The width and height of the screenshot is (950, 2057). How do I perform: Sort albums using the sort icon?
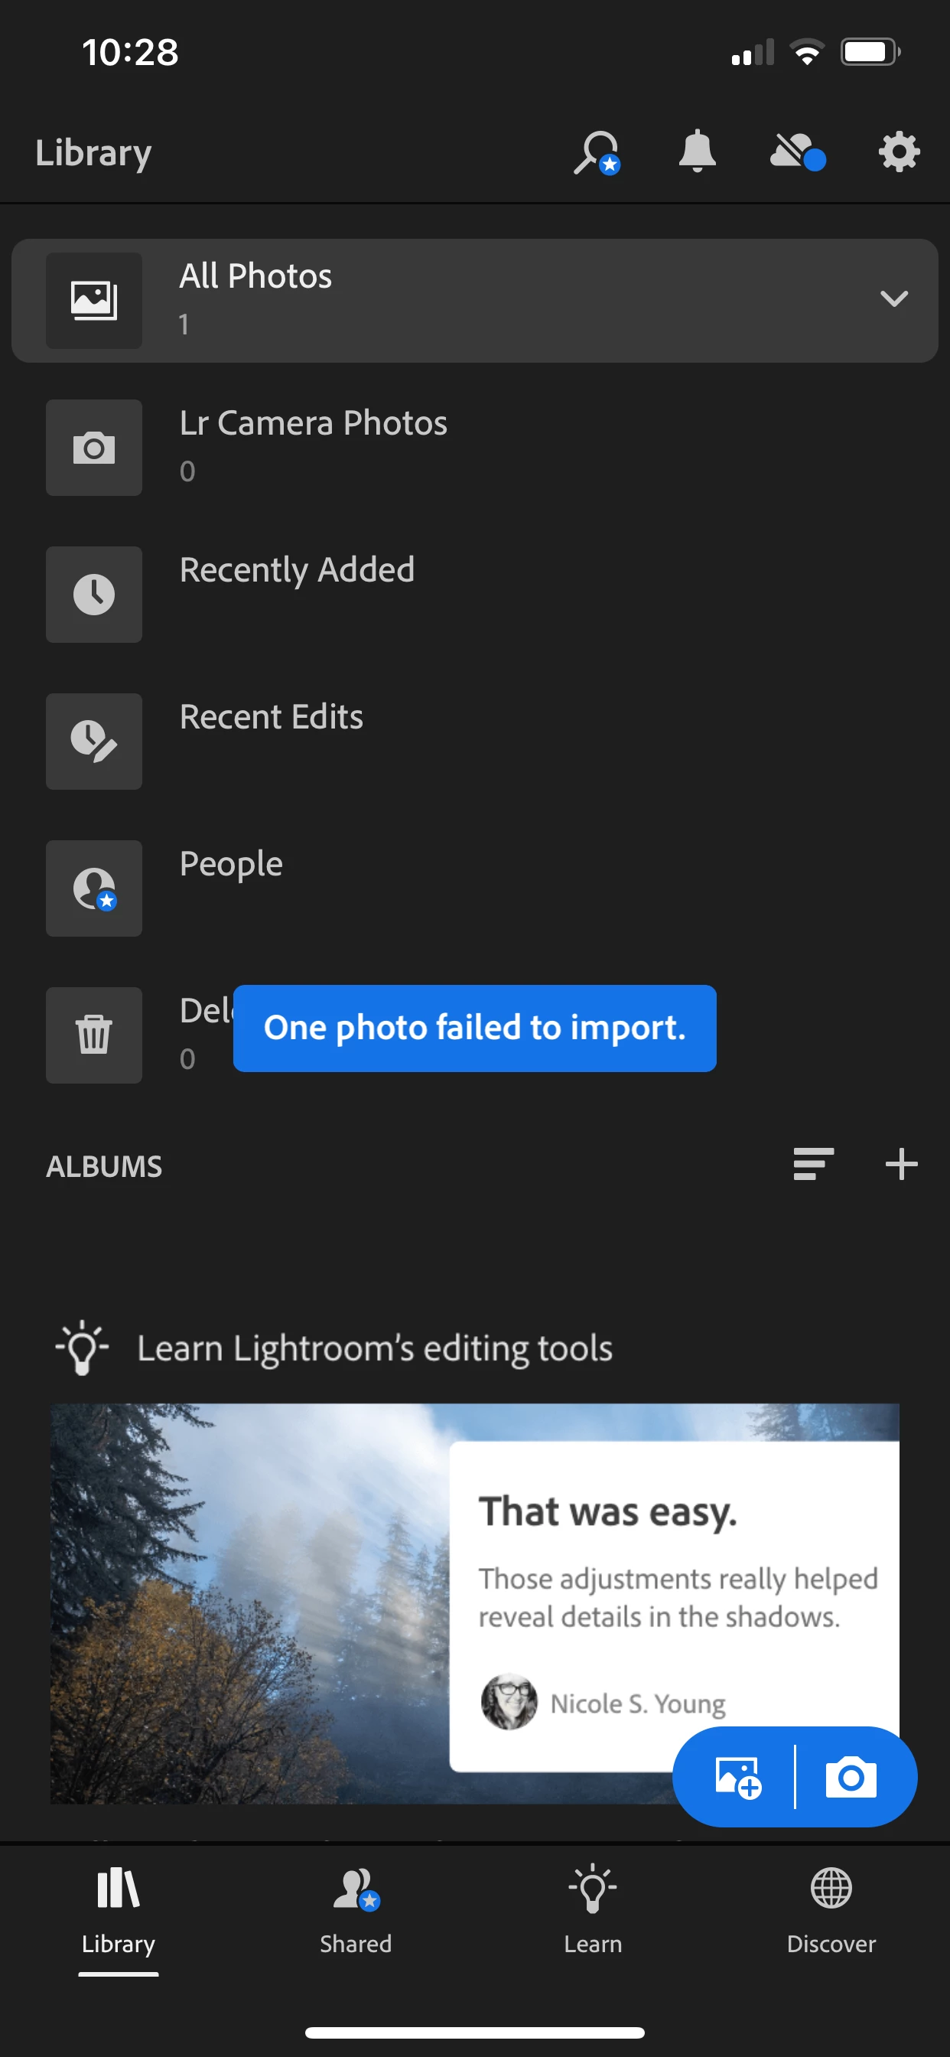tap(814, 1164)
